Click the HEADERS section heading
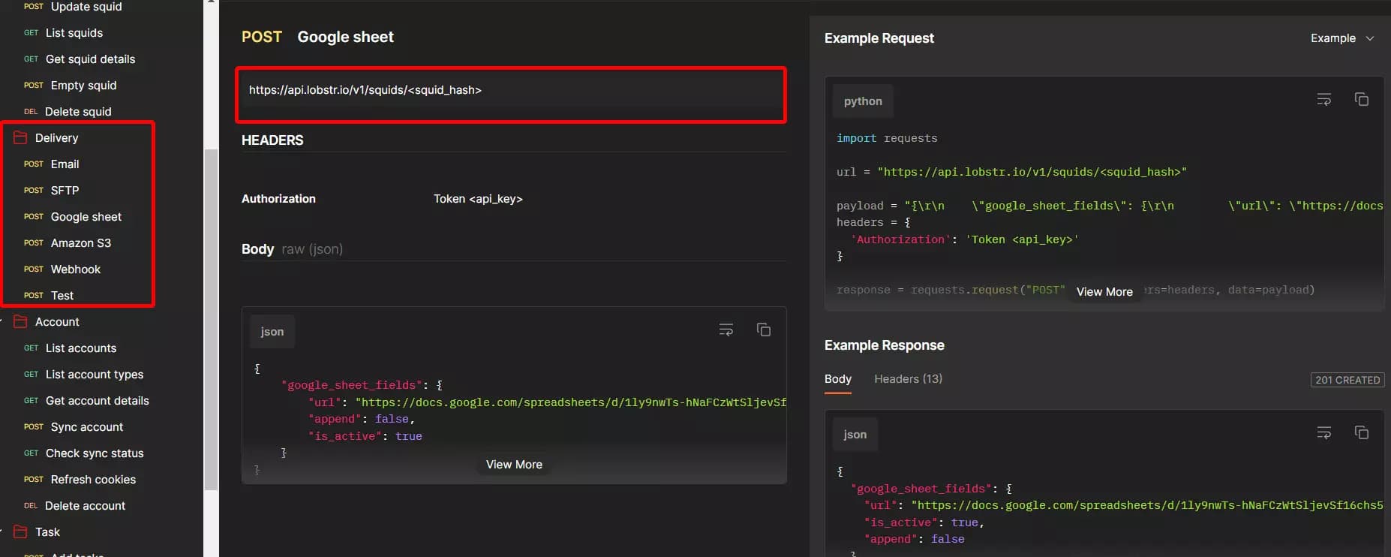This screenshot has height=557, width=1391. [272, 140]
